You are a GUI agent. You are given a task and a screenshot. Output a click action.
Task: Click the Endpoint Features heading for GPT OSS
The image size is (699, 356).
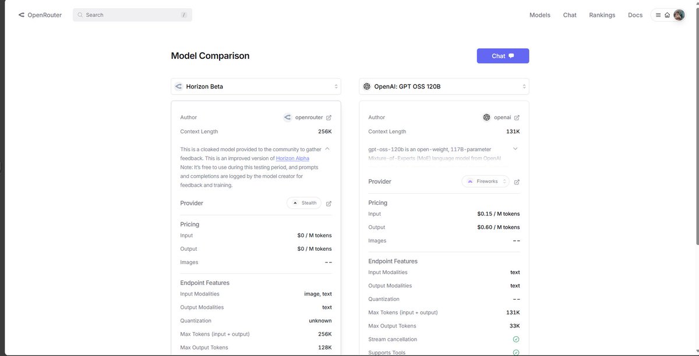tap(393, 261)
